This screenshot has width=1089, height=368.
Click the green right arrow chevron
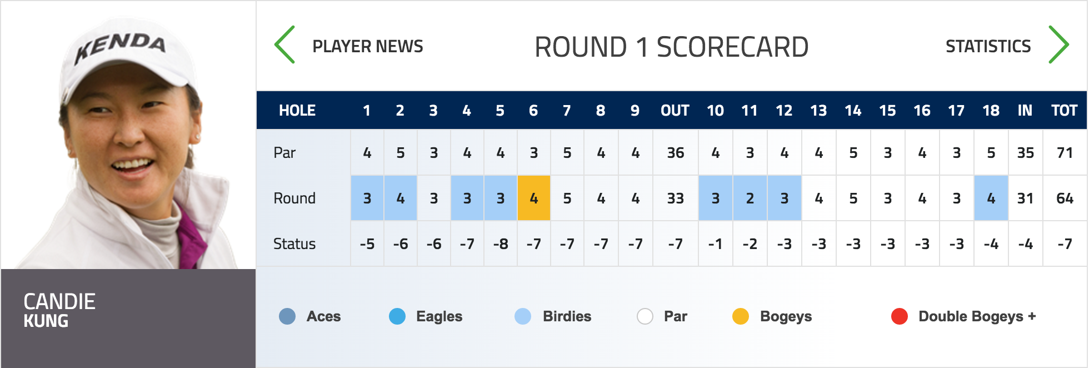[x=1058, y=44]
